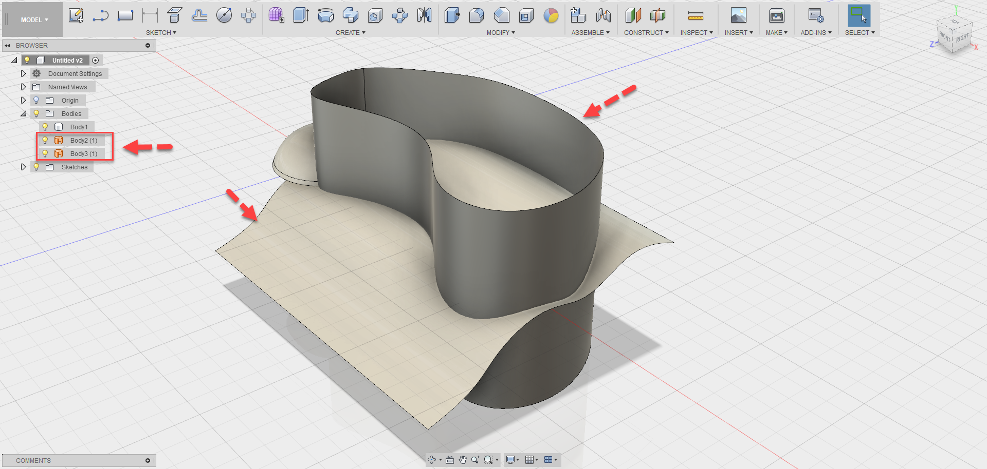Viewport: 987px width, 469px height.
Task: Toggle visibility of Body2 (1)
Action: point(45,140)
